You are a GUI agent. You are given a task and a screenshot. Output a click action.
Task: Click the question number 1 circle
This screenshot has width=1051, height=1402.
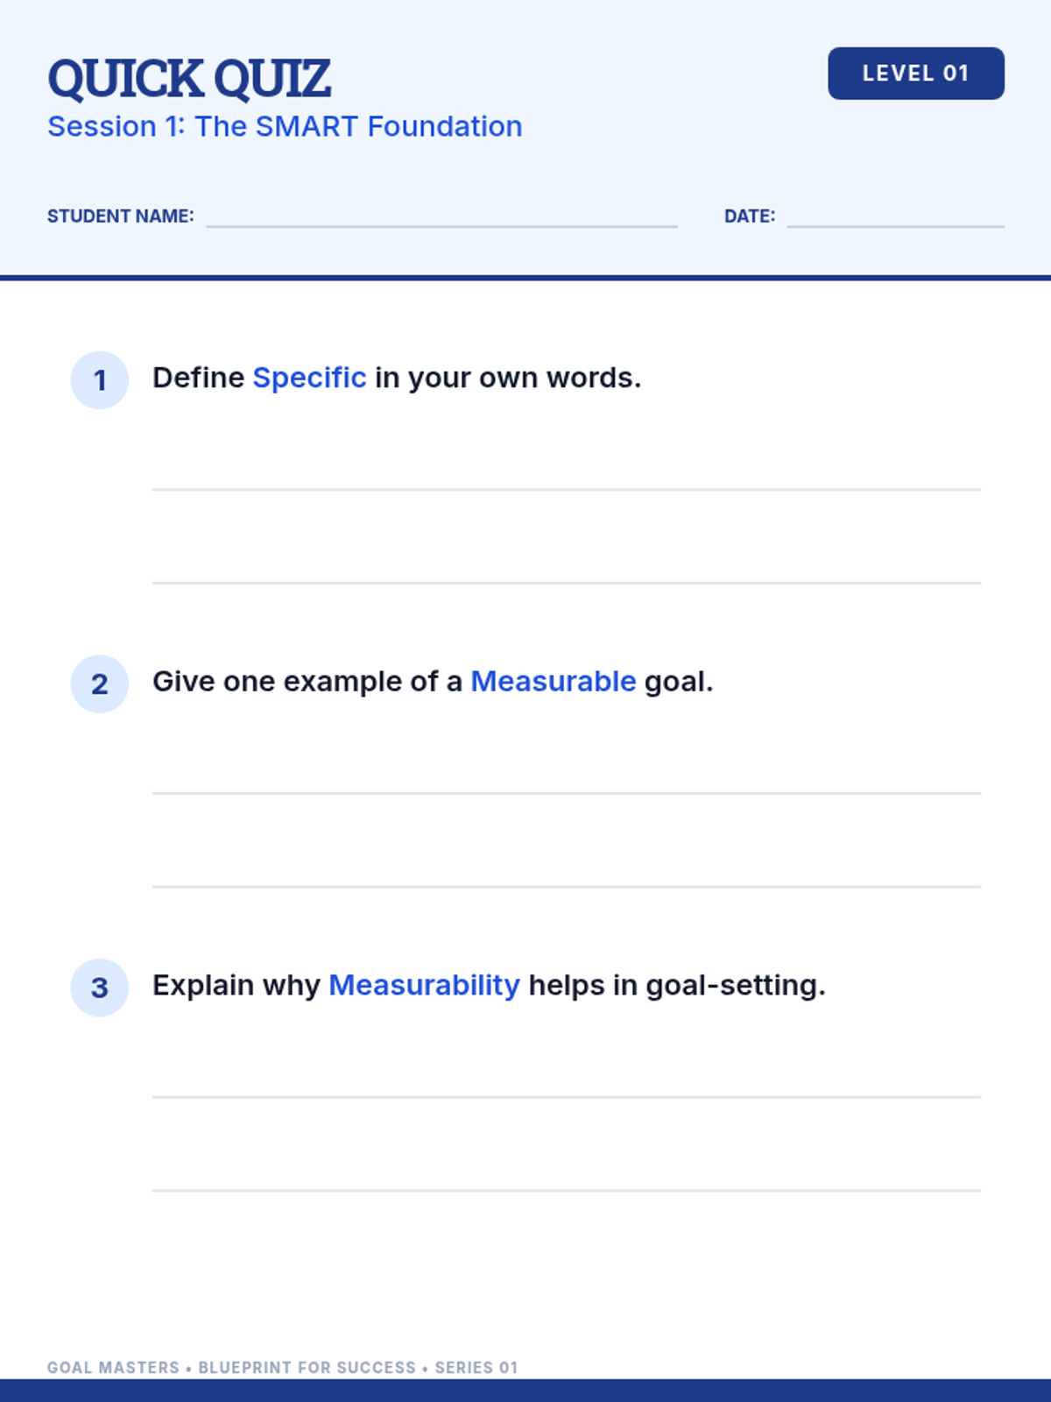(100, 380)
